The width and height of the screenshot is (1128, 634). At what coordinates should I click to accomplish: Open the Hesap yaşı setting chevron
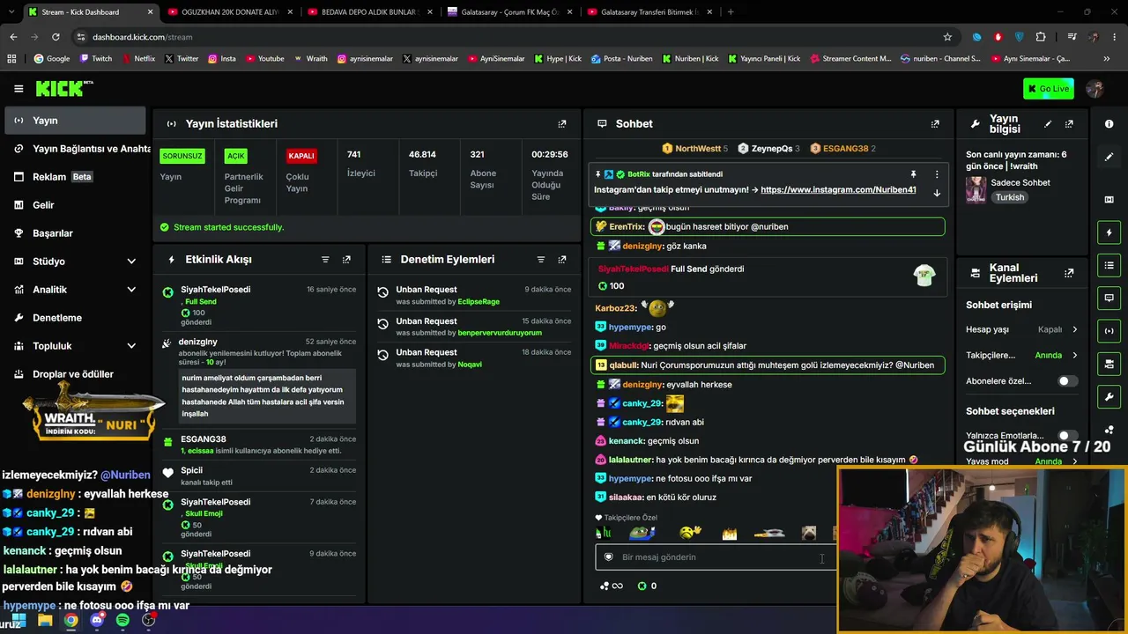[1074, 329]
